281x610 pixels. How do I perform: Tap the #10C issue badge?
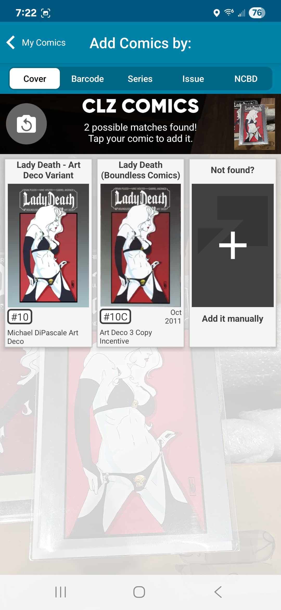[116, 317]
